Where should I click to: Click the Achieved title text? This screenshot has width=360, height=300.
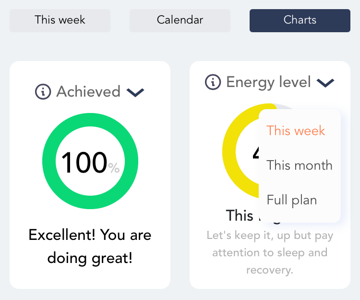click(x=88, y=91)
